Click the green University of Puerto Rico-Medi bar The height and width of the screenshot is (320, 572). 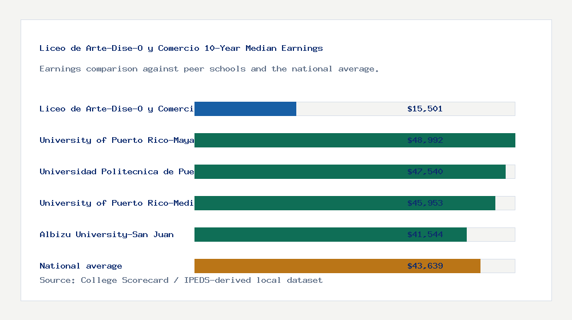(x=345, y=203)
